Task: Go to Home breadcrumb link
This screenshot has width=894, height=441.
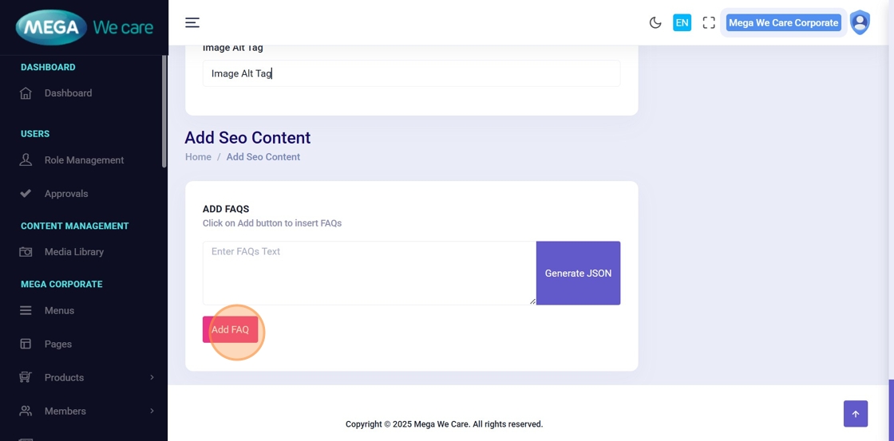Action: click(198, 157)
